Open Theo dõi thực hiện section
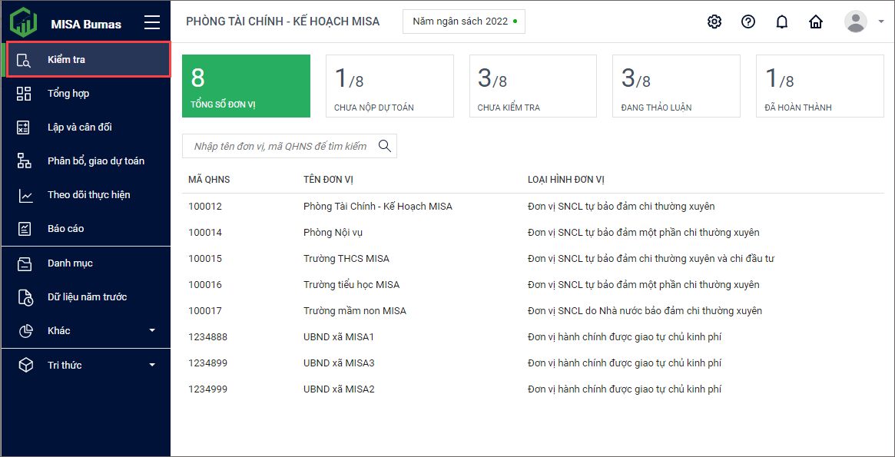Screen dimensions: 895x457 click(88, 195)
